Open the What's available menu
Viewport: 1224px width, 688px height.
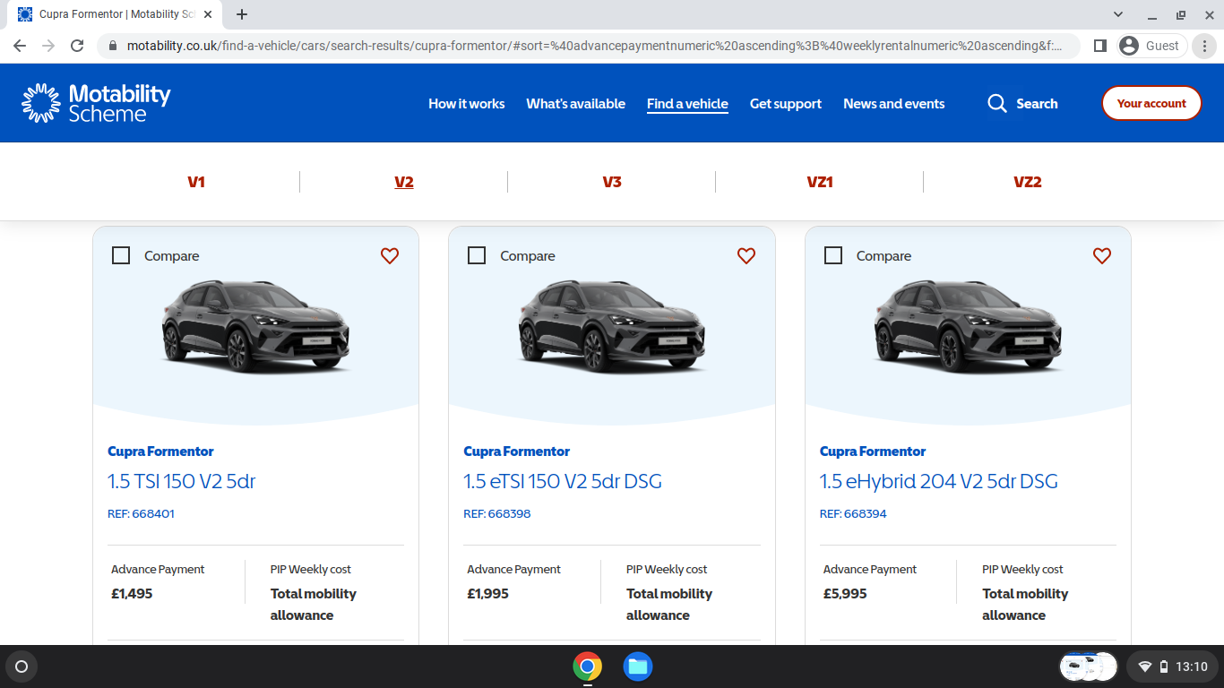(576, 104)
